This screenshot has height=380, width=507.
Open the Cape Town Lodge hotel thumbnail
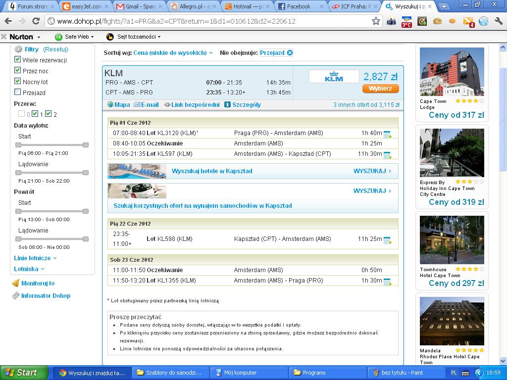452,72
